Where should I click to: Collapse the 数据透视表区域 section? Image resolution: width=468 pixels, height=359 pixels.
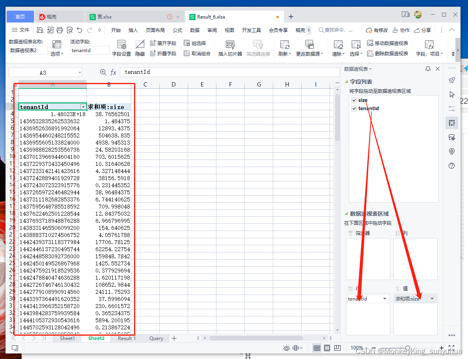(346, 214)
